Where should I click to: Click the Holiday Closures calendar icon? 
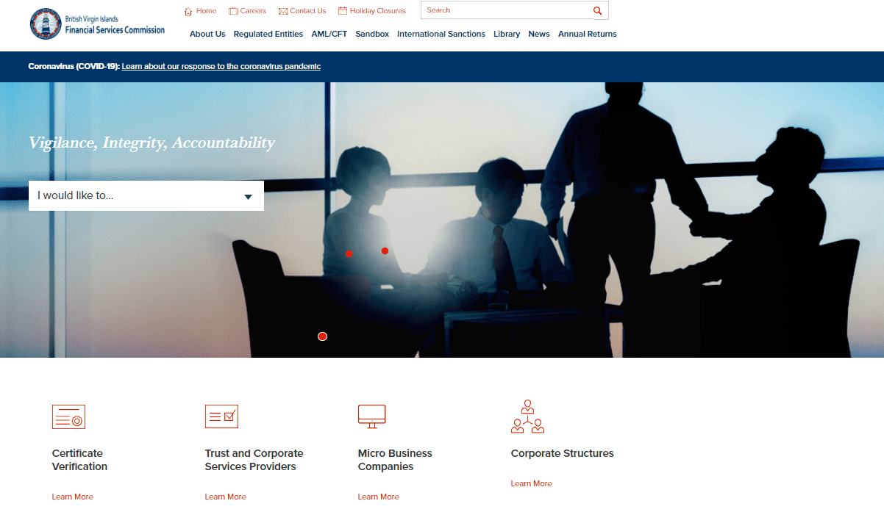(341, 10)
